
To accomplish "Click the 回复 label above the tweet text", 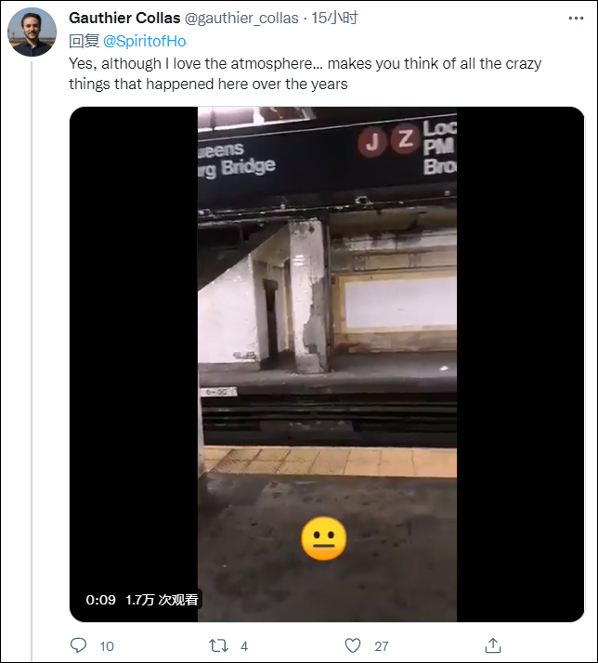I will [x=84, y=41].
